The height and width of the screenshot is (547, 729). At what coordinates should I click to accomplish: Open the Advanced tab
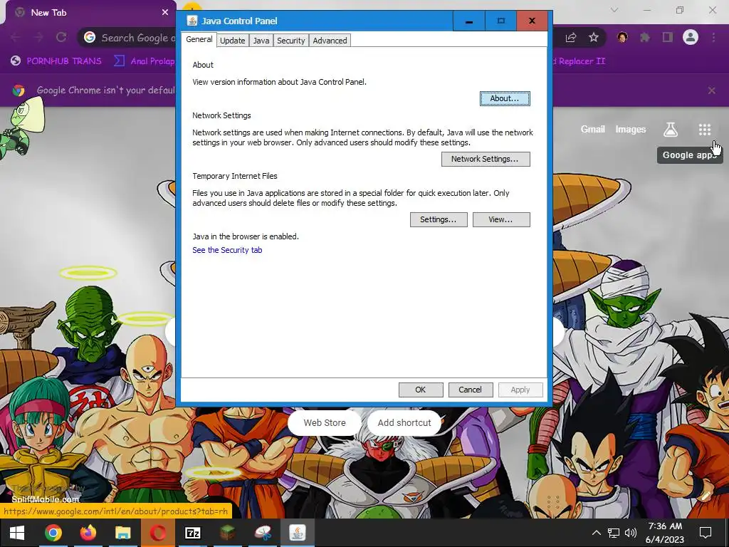click(330, 41)
